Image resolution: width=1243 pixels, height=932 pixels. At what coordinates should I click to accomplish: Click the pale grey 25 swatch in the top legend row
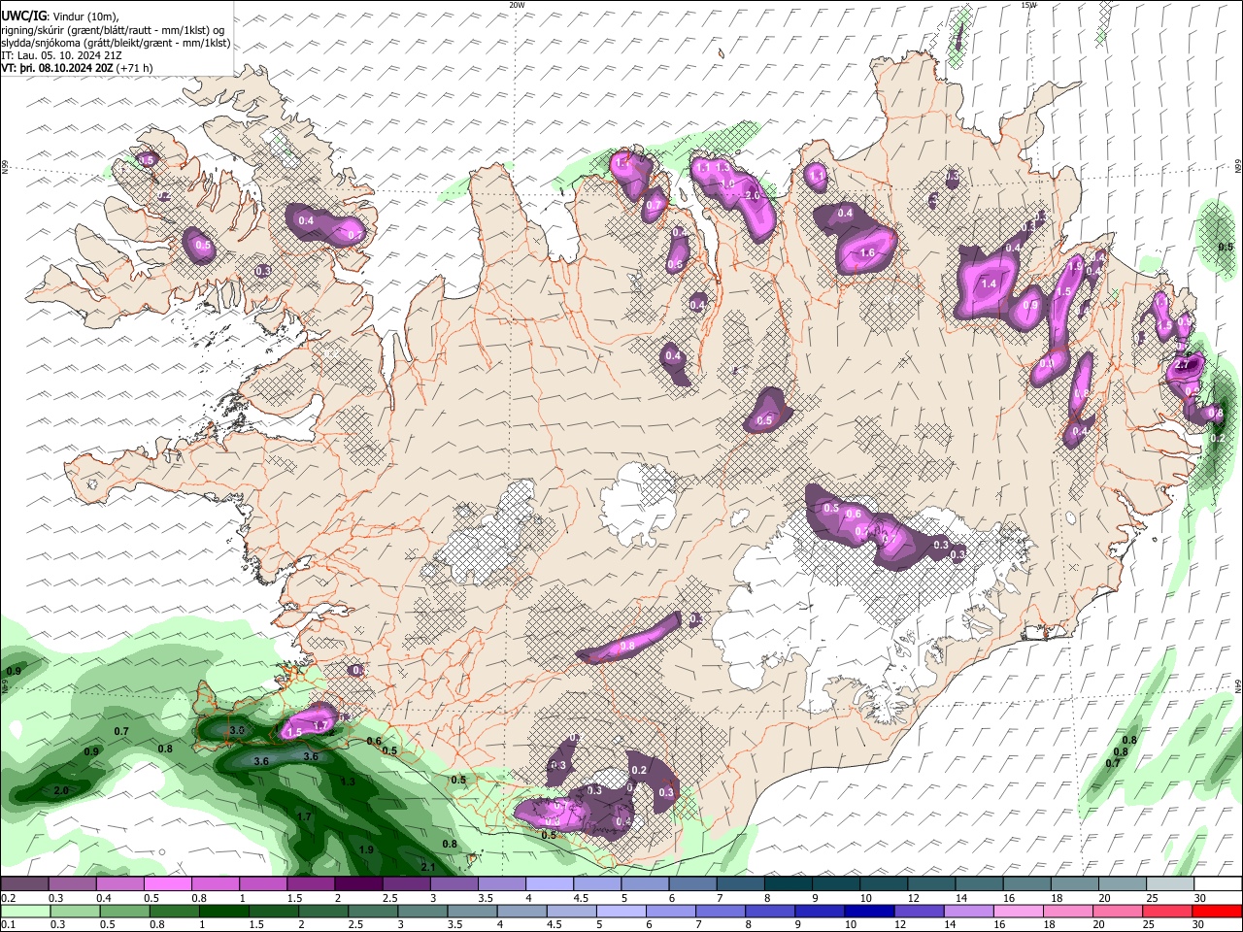point(1170,884)
